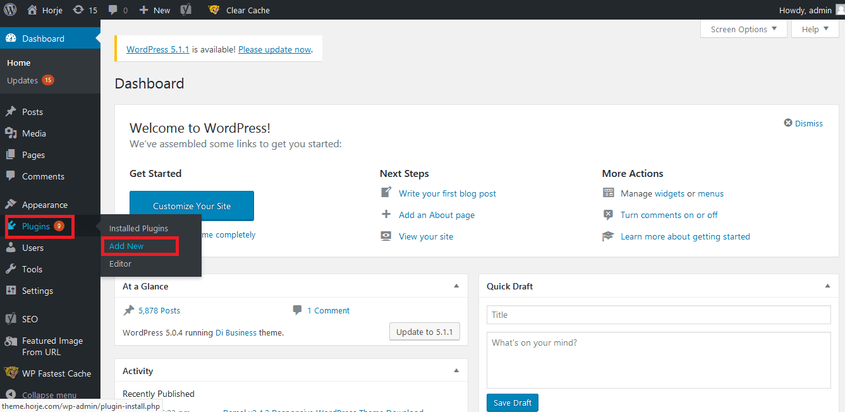Click the Yoast SEO icon in the admin bar
Image resolution: width=845 pixels, height=412 pixels.
[x=185, y=9]
